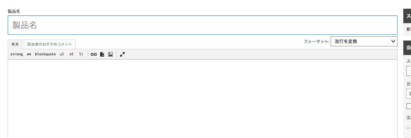The height and width of the screenshot is (138, 411).
Task: Toggle the checkbox in the right sidebar
Action: click(x=409, y=106)
